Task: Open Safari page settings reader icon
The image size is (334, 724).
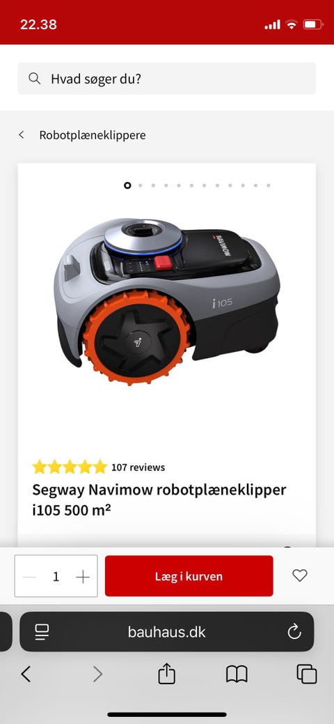Action: point(42,631)
